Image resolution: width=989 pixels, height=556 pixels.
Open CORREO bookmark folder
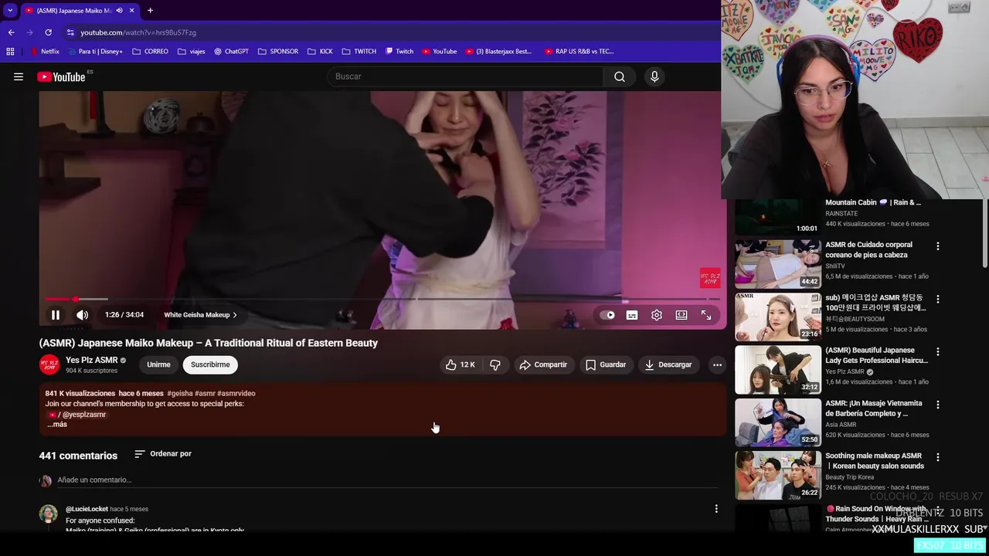click(151, 52)
